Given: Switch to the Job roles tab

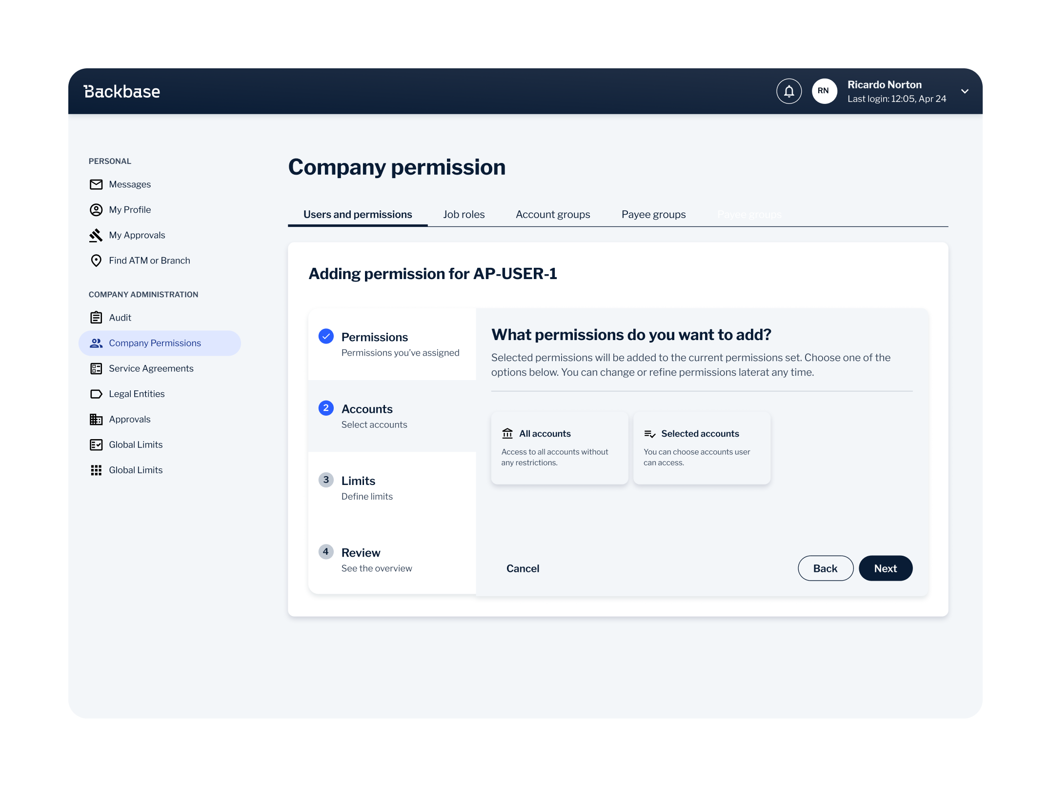Looking at the screenshot, I should click(464, 214).
